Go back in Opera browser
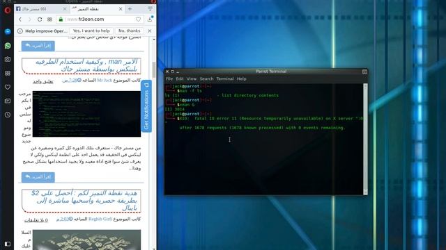This screenshot has width=446, height=250. click(x=20, y=19)
